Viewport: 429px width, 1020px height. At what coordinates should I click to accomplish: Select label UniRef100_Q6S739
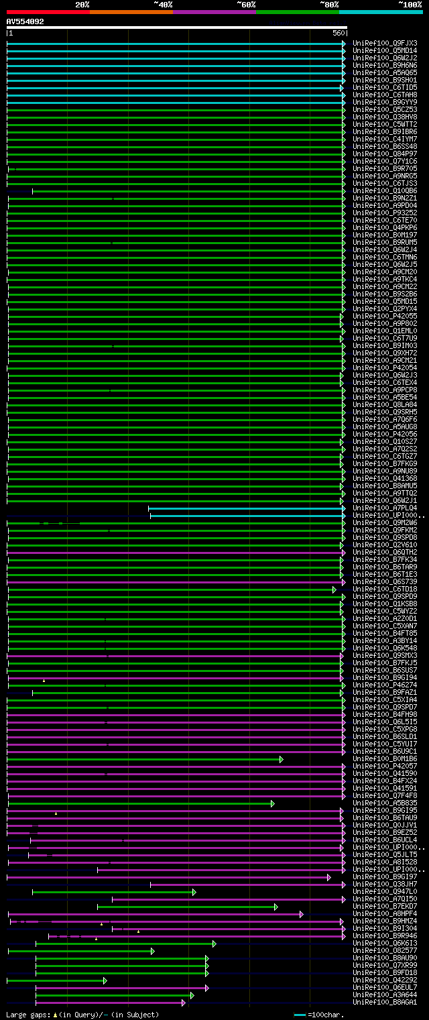[385, 581]
